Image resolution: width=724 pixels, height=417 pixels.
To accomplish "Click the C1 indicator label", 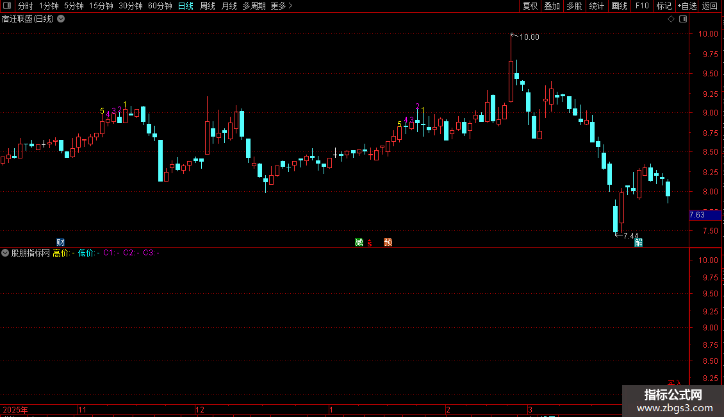I will 111,253.
